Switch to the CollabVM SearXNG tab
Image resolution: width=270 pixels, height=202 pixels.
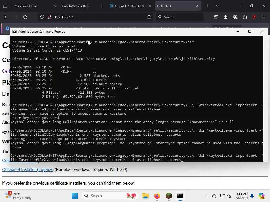coord(75,6)
